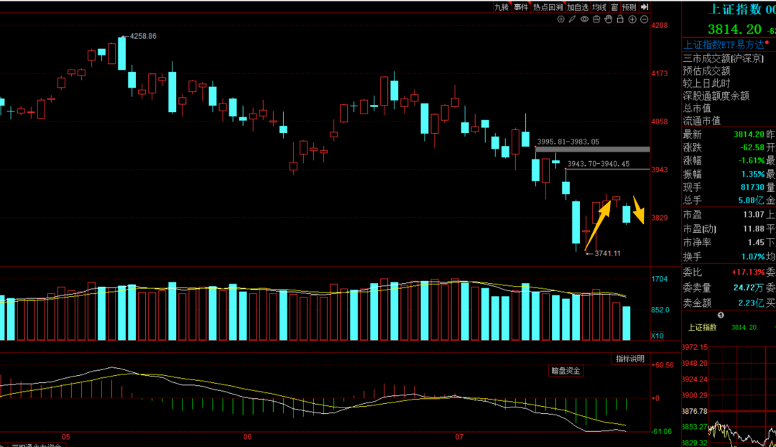Expand the 热点回溯 menu
This screenshot has height=447, width=776.
pos(548,7)
